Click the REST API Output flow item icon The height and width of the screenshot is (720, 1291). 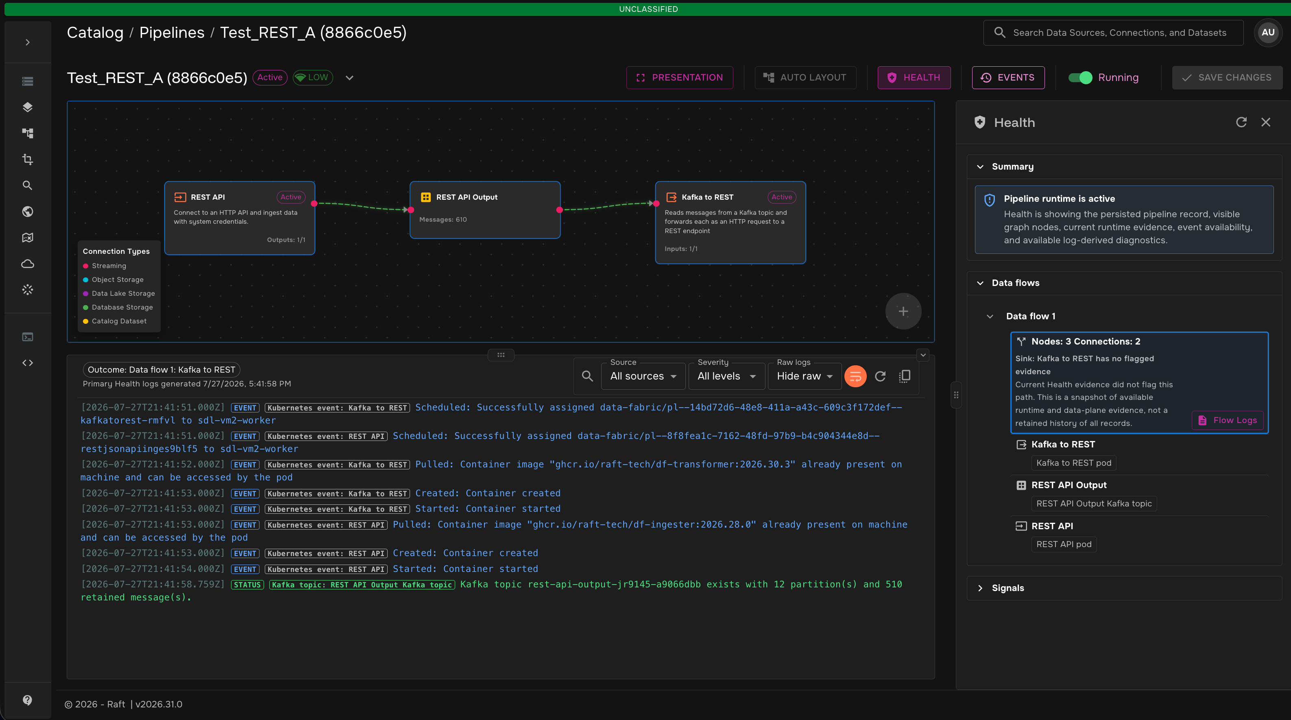point(1021,485)
